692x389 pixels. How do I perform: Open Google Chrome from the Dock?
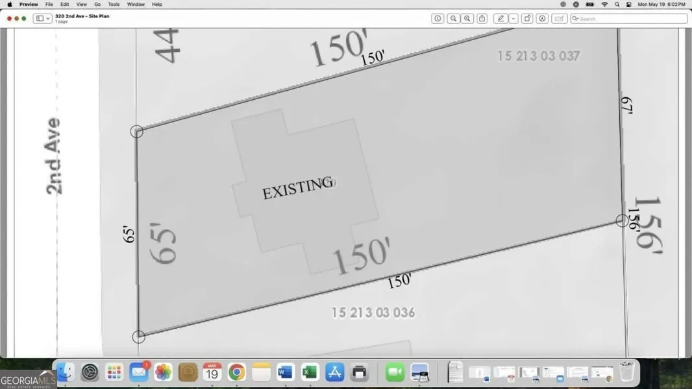click(x=236, y=371)
